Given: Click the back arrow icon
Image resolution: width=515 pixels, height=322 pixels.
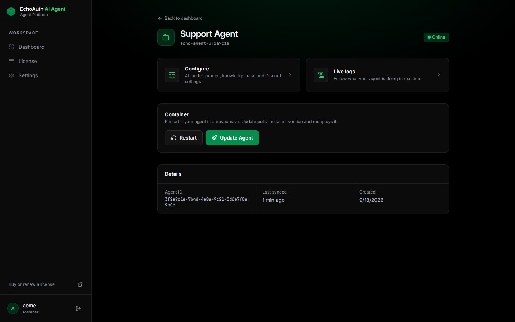Looking at the screenshot, I should click(x=160, y=18).
